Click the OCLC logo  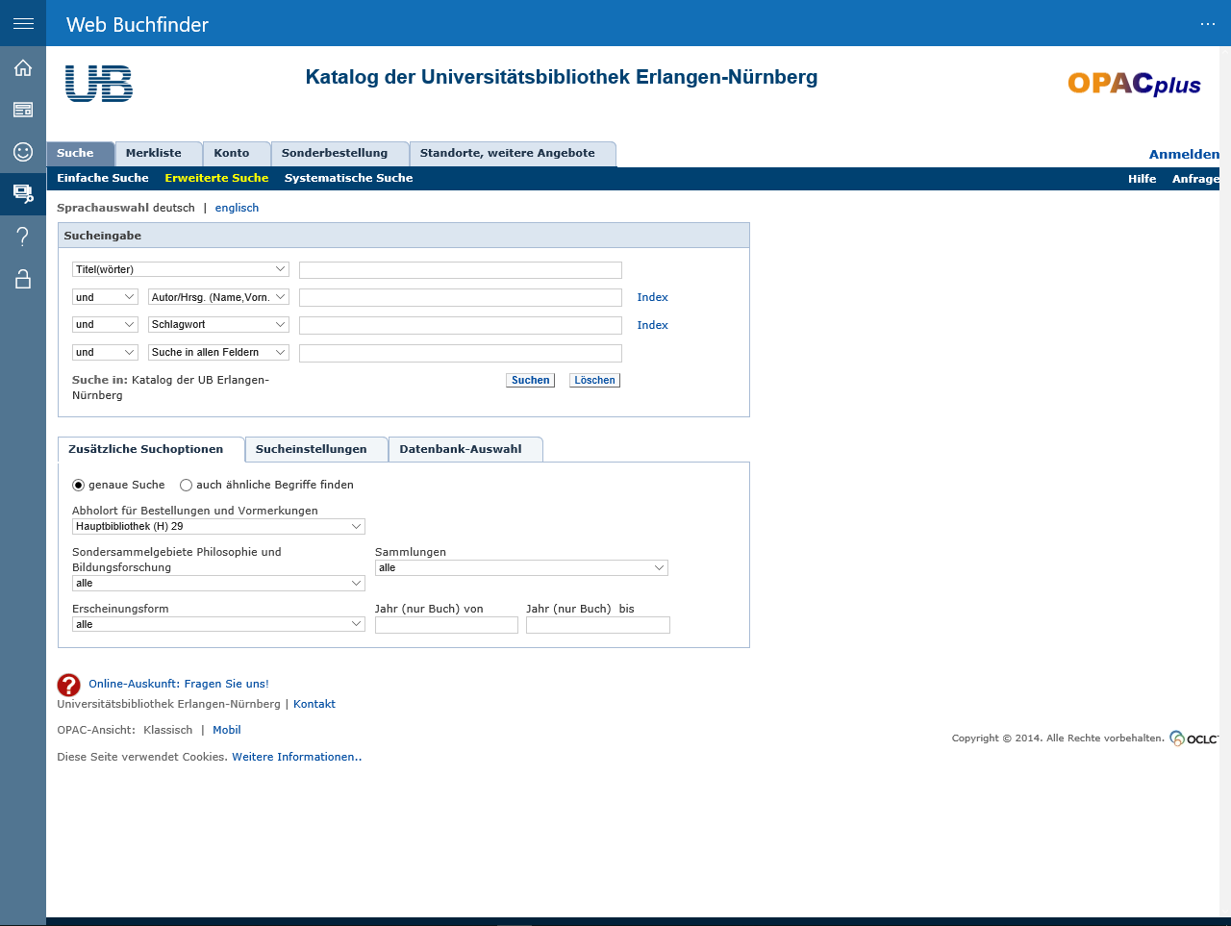[x=1194, y=738]
